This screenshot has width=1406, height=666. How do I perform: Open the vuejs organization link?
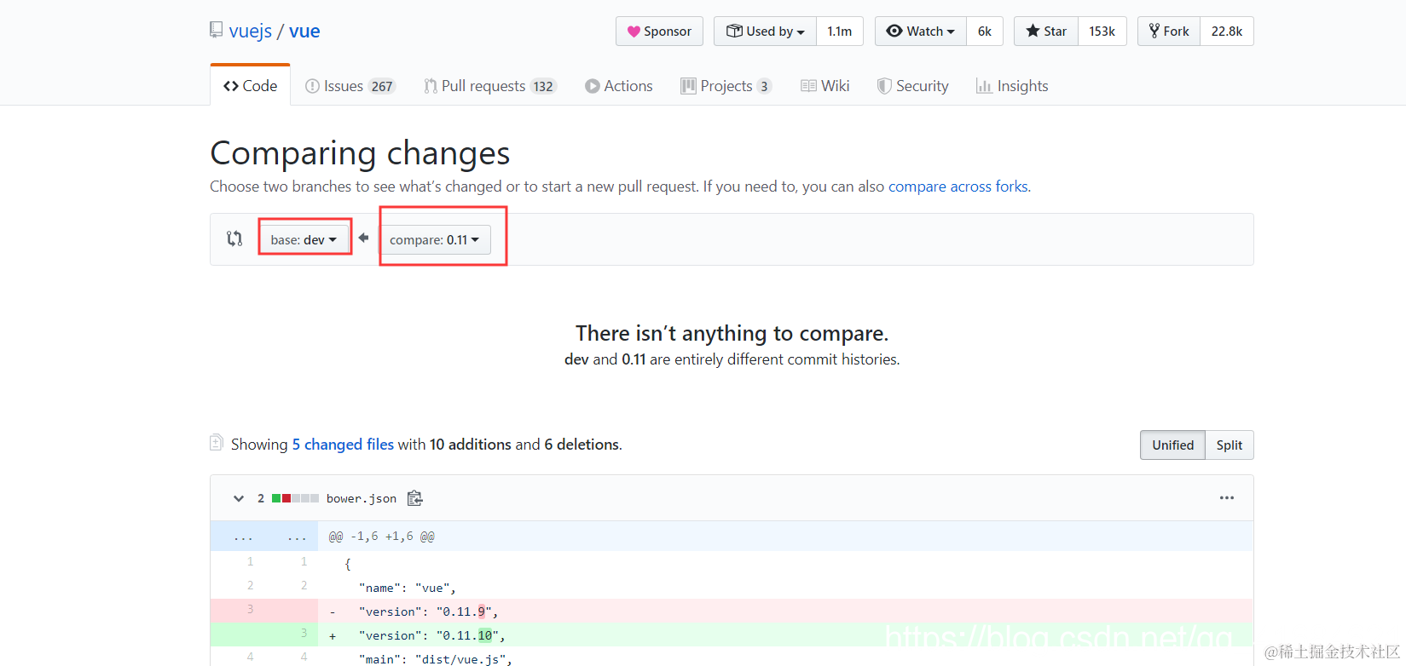click(251, 32)
